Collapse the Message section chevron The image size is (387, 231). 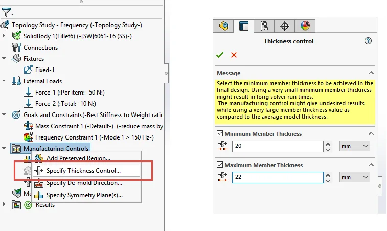(x=371, y=73)
